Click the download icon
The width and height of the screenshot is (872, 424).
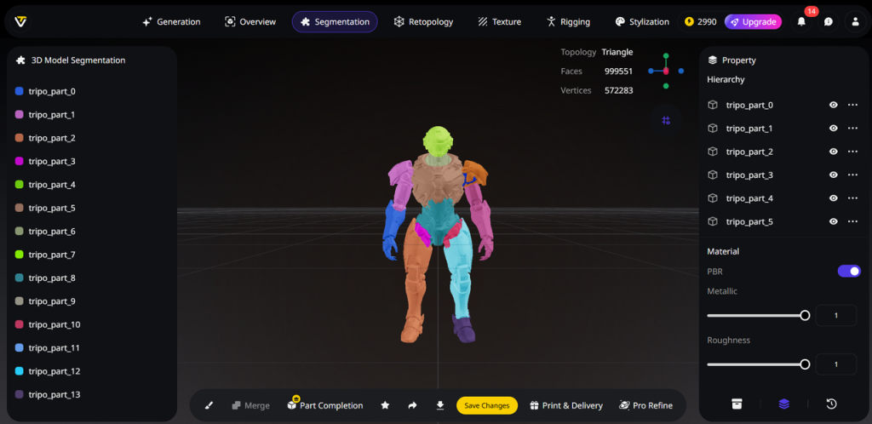(x=440, y=405)
